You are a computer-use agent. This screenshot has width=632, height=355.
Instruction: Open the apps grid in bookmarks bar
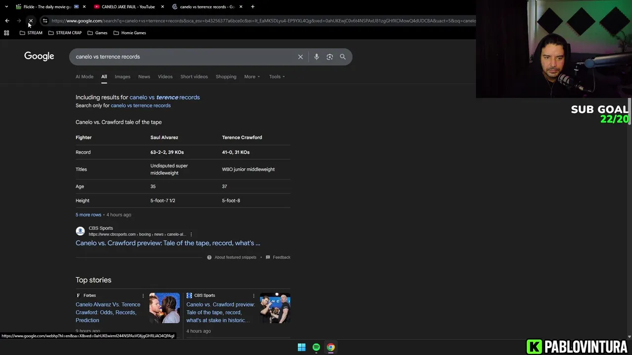(6, 33)
